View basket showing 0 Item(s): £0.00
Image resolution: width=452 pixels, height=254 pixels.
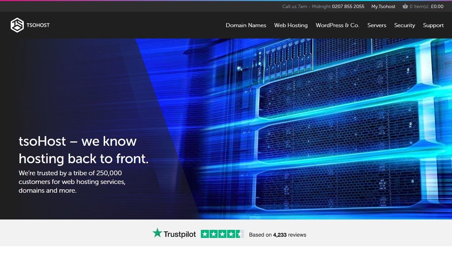click(x=423, y=6)
